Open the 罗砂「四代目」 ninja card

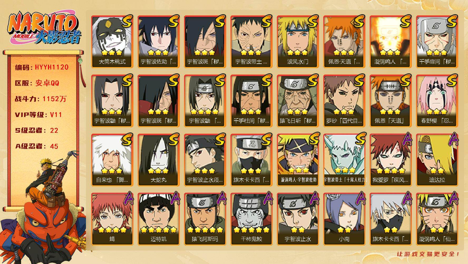344,101
